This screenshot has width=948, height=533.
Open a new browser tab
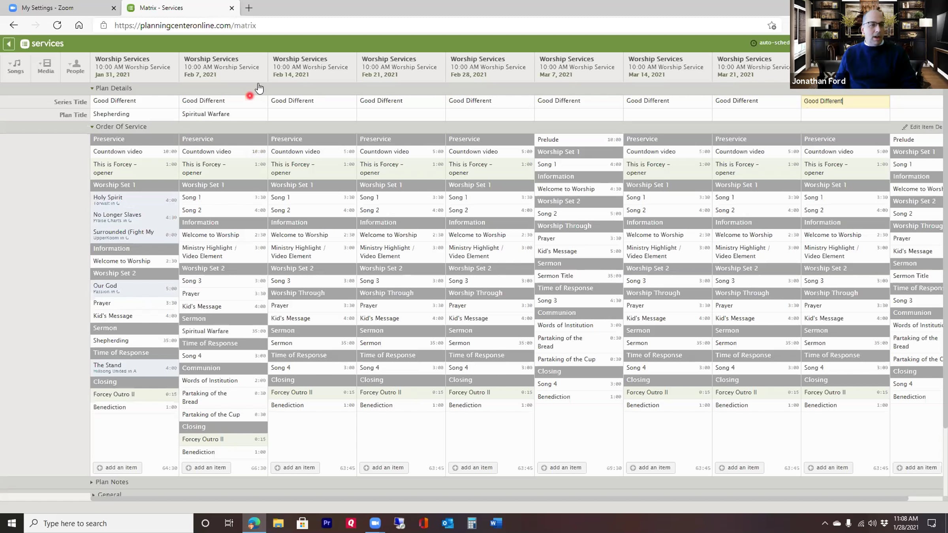coord(249,8)
